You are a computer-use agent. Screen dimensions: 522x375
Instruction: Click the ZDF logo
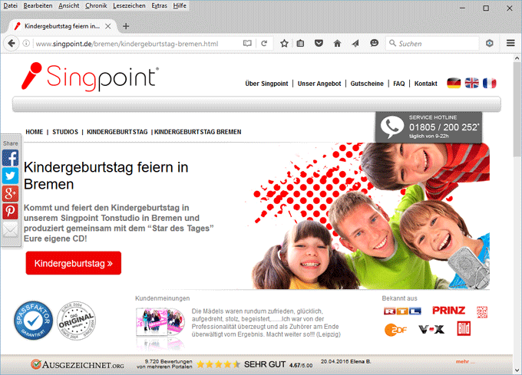pos(395,330)
